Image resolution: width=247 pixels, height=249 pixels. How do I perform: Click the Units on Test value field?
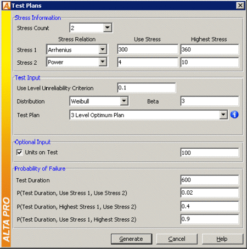(x=210, y=152)
